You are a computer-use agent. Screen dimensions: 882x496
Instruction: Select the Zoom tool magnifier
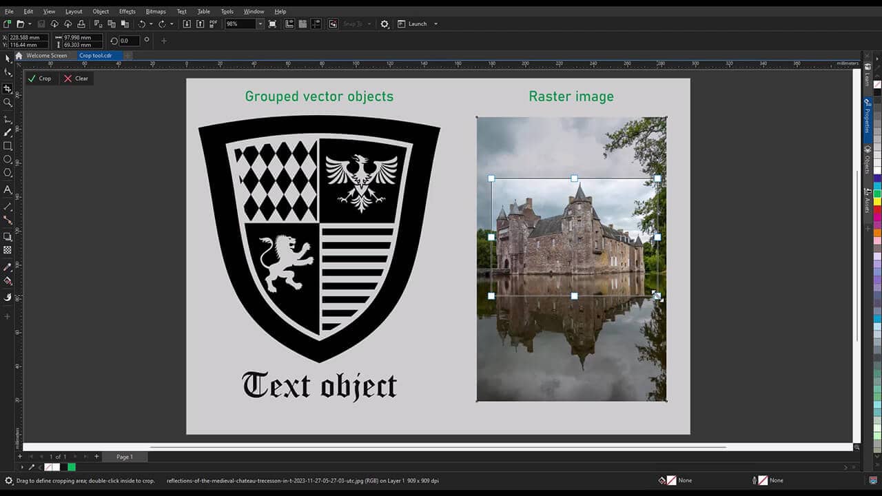pyautogui.click(x=8, y=102)
